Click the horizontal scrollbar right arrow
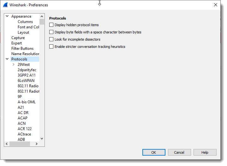 [36, 144]
